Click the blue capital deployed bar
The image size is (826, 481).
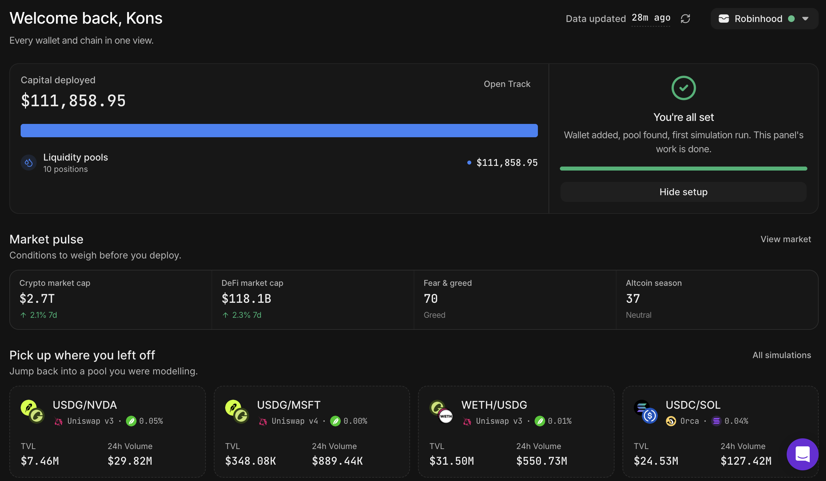coord(279,131)
